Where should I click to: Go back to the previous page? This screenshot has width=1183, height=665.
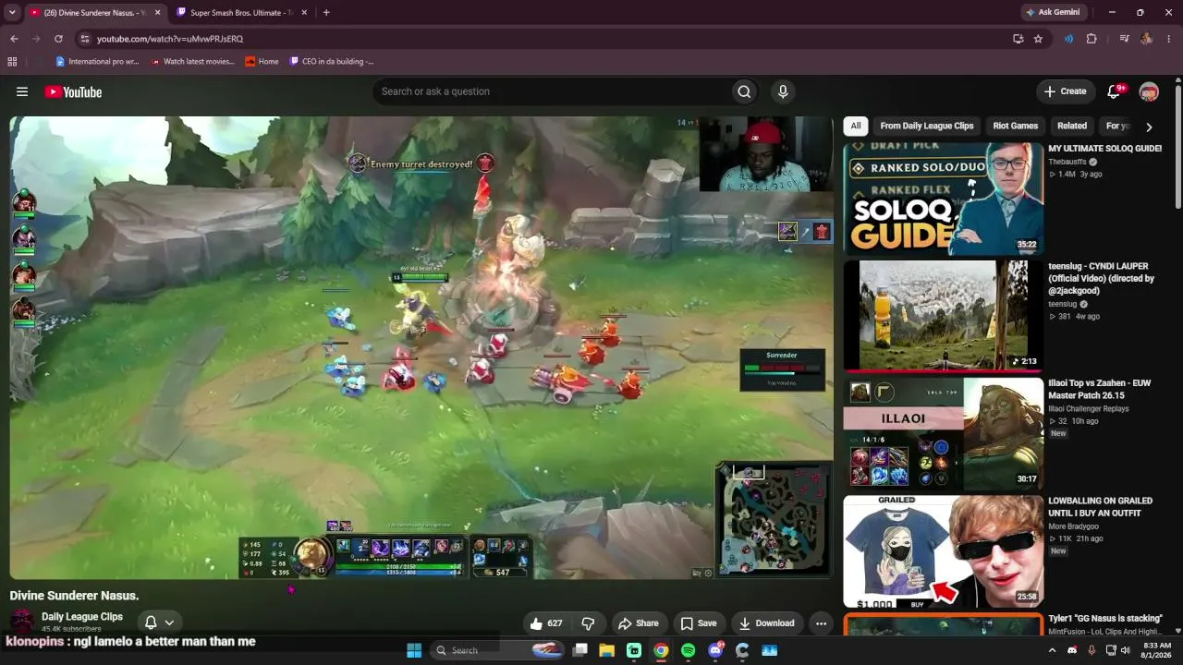coord(14,39)
